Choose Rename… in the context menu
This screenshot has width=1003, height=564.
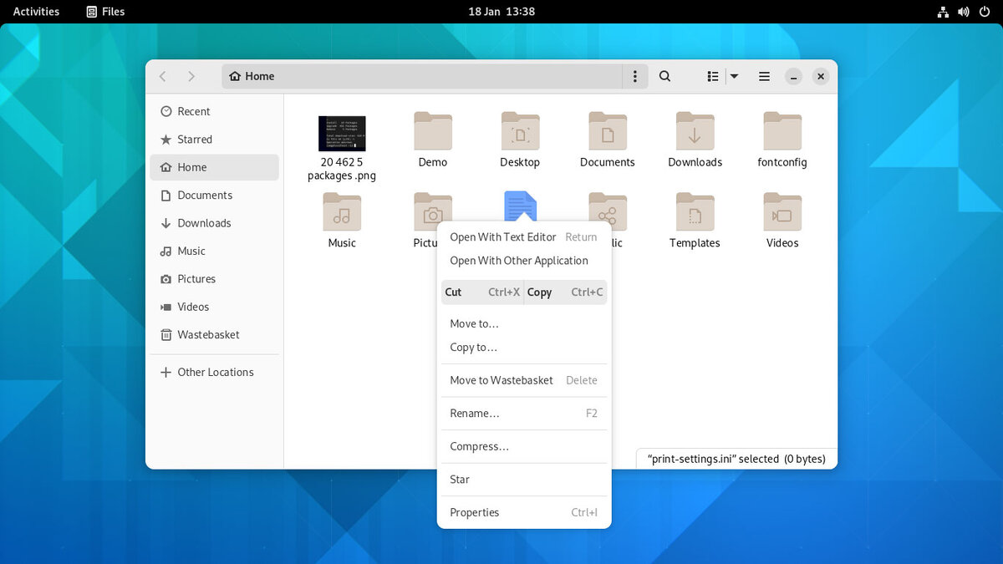(x=524, y=414)
